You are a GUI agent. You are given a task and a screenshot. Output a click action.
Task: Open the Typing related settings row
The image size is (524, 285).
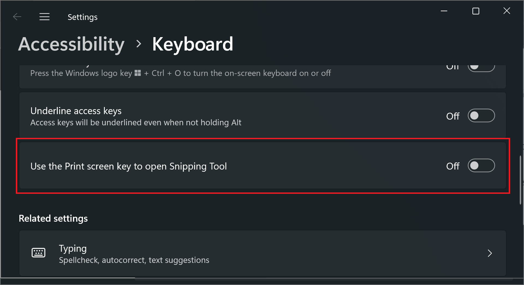262,253
